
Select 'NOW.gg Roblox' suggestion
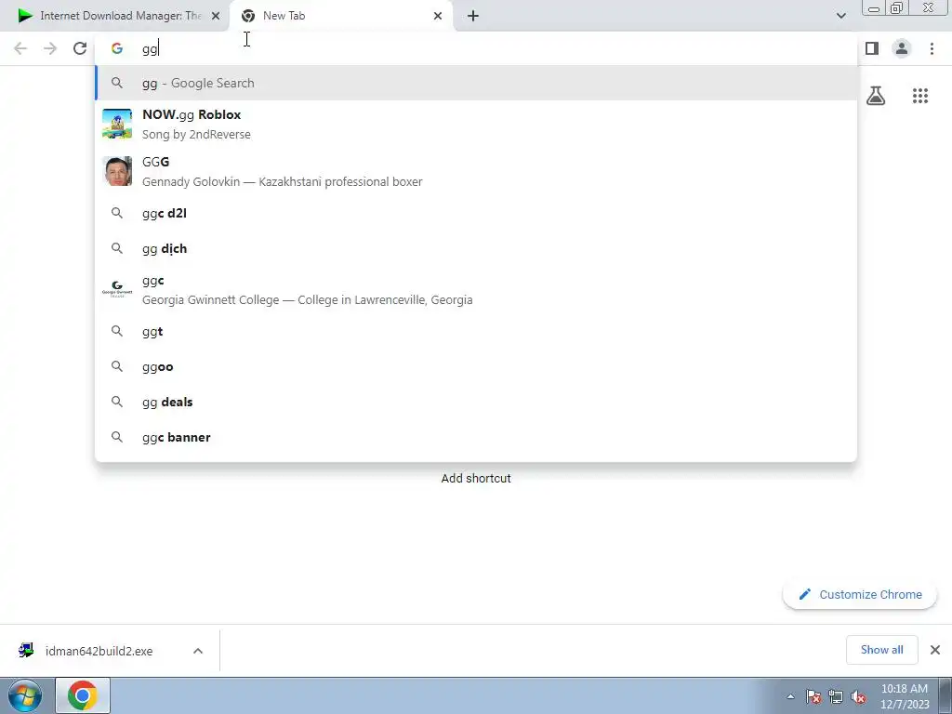(476, 124)
